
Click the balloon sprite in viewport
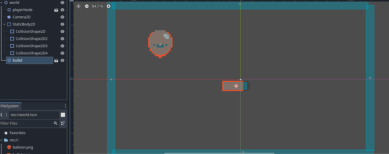[x=160, y=44]
